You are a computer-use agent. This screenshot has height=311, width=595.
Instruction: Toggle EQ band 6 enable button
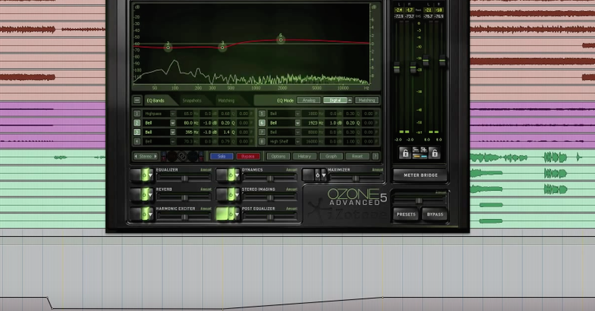[262, 123]
